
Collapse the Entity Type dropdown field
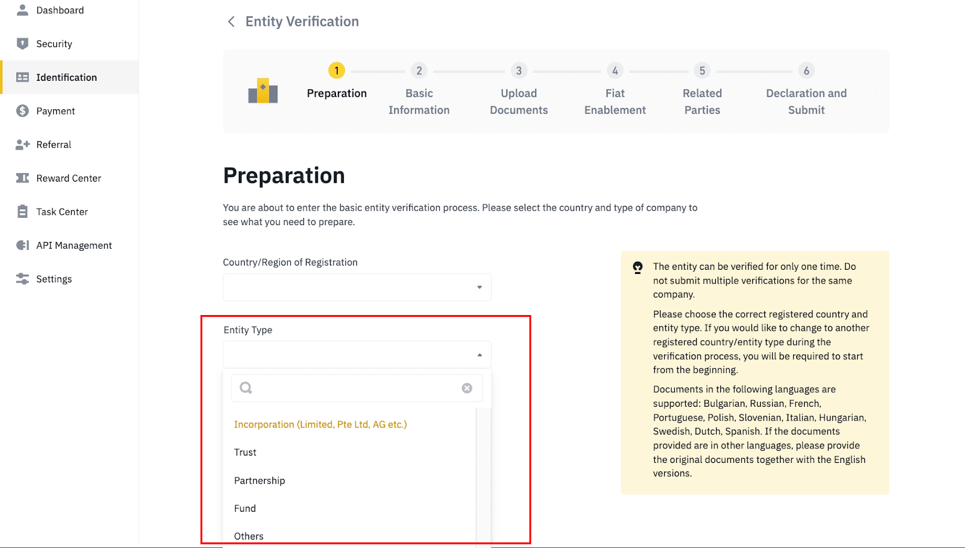357,355
